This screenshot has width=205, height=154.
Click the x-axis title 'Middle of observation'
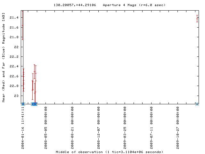(79, 152)
